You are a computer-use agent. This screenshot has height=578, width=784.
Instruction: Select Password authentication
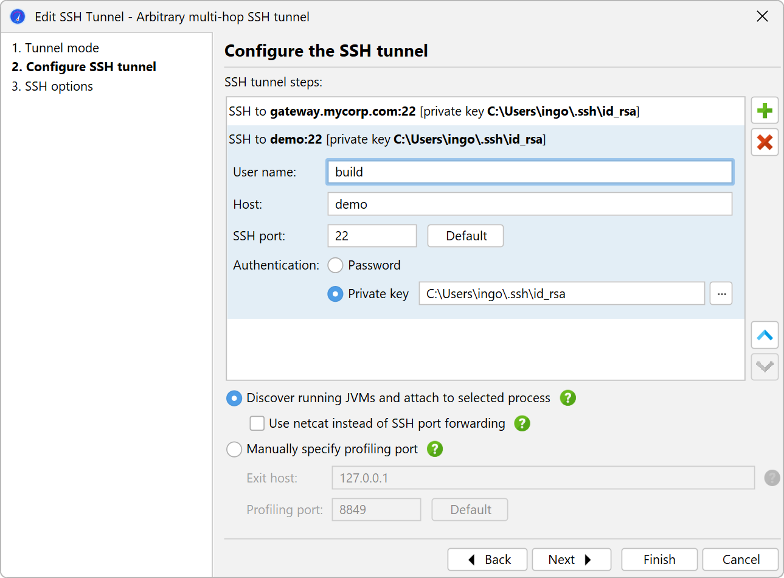coord(336,265)
